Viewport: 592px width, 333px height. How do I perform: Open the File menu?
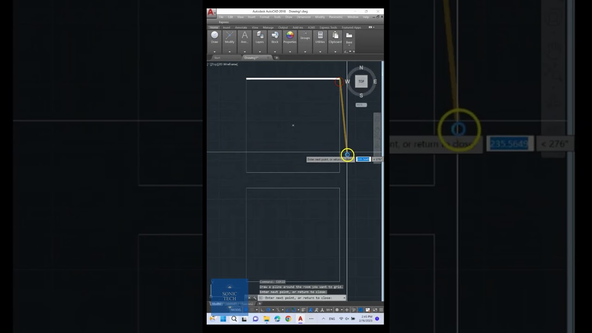221,17
